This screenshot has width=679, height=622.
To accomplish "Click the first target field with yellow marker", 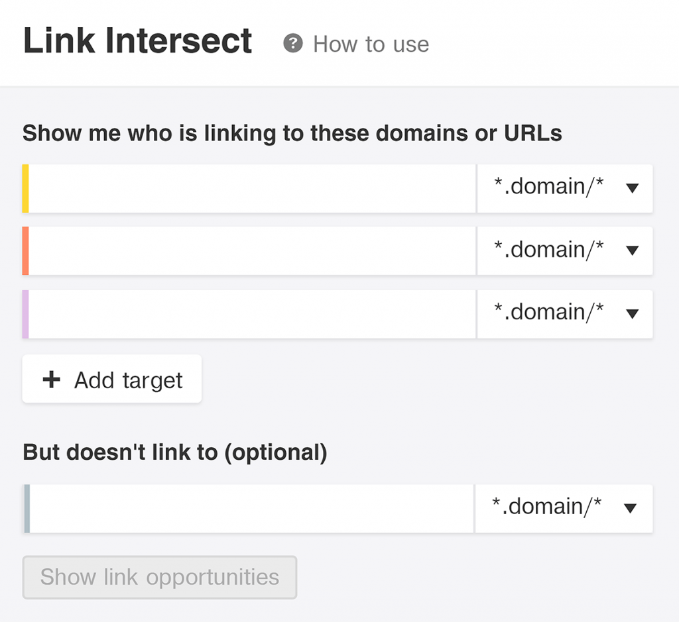I will (x=252, y=189).
